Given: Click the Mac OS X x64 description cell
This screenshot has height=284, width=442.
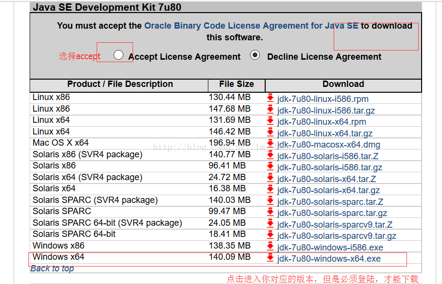Looking at the screenshot, I should pos(61,143).
